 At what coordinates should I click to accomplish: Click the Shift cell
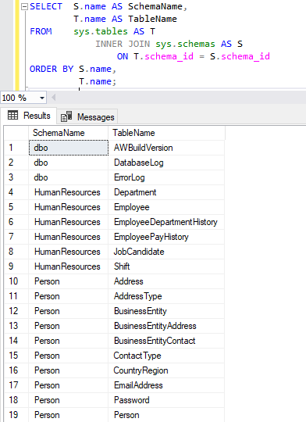click(x=166, y=266)
